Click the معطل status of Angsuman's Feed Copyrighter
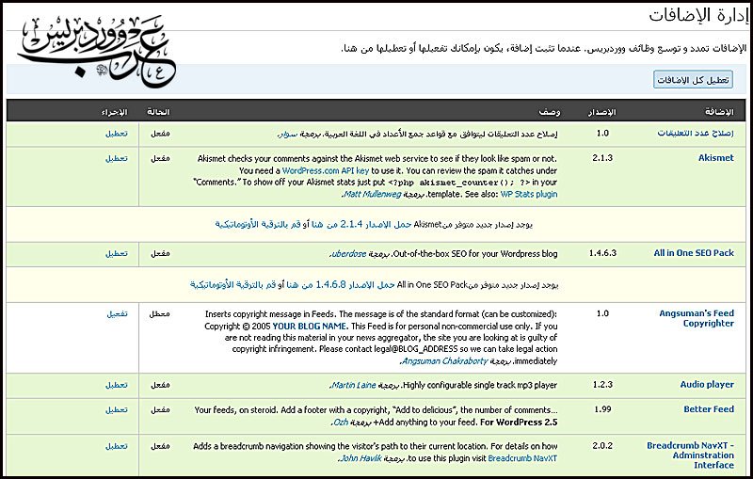The height and width of the screenshot is (479, 753). pos(159,314)
